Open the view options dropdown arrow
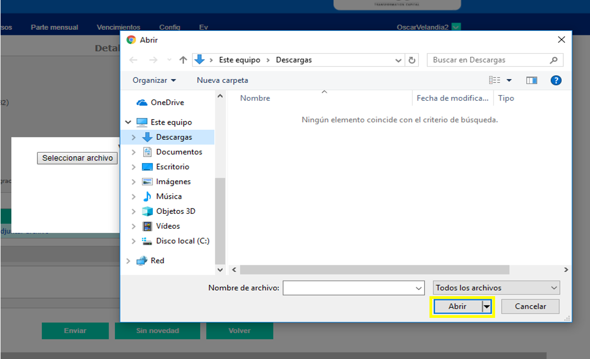The height and width of the screenshot is (359, 590). pos(509,80)
